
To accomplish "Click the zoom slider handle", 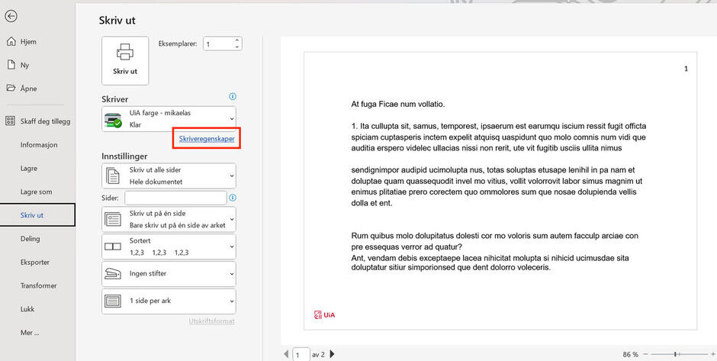I will coord(675,354).
